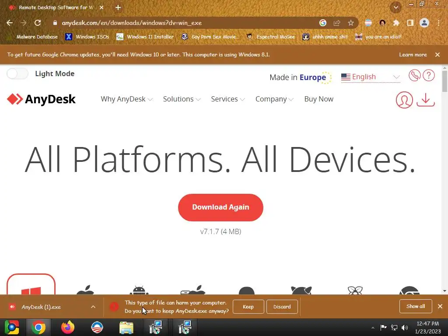
Task: Open the Malware Database bookmark
Action: tap(33, 37)
